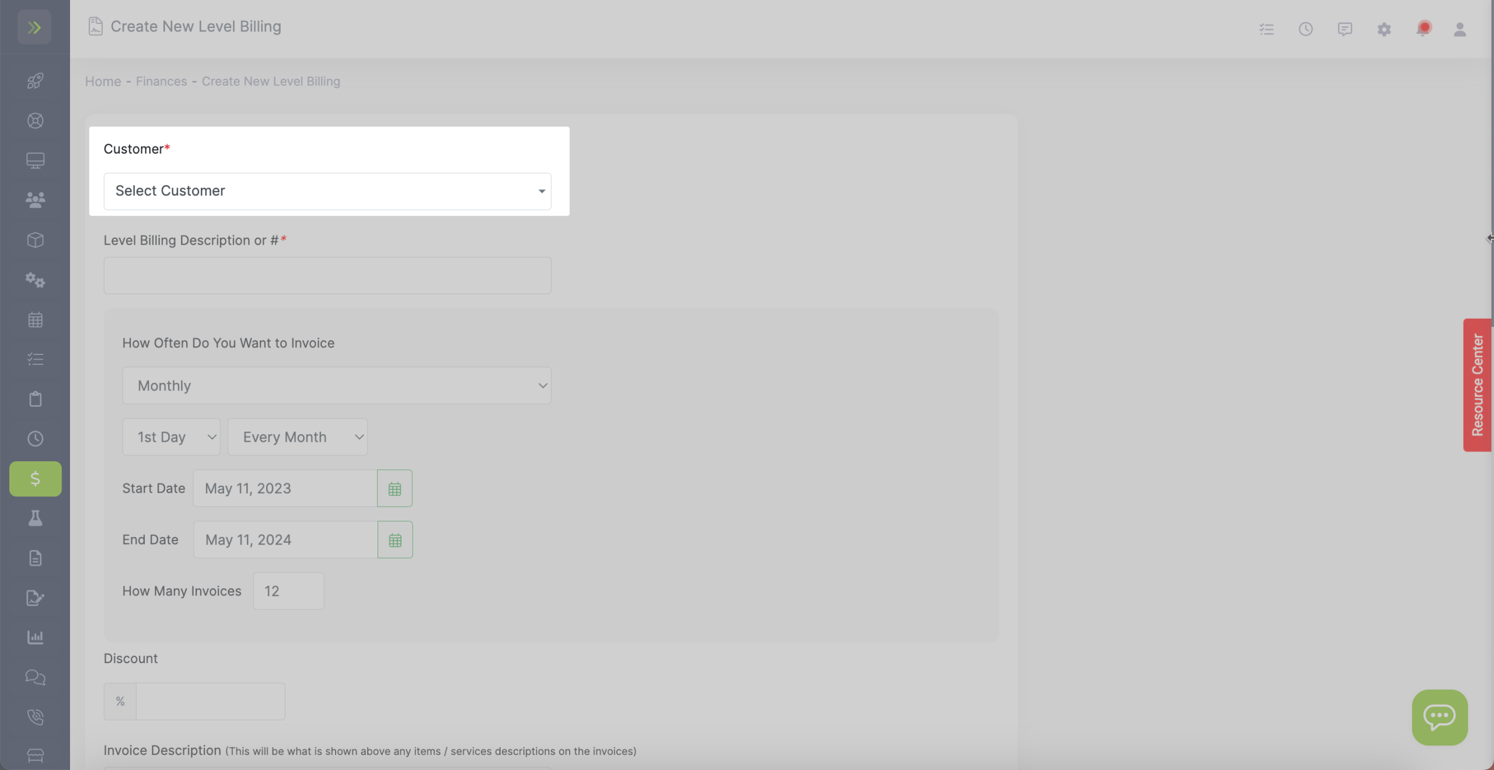Click the Start Date field May 11, 2023
This screenshot has height=770, width=1494.
click(x=285, y=489)
